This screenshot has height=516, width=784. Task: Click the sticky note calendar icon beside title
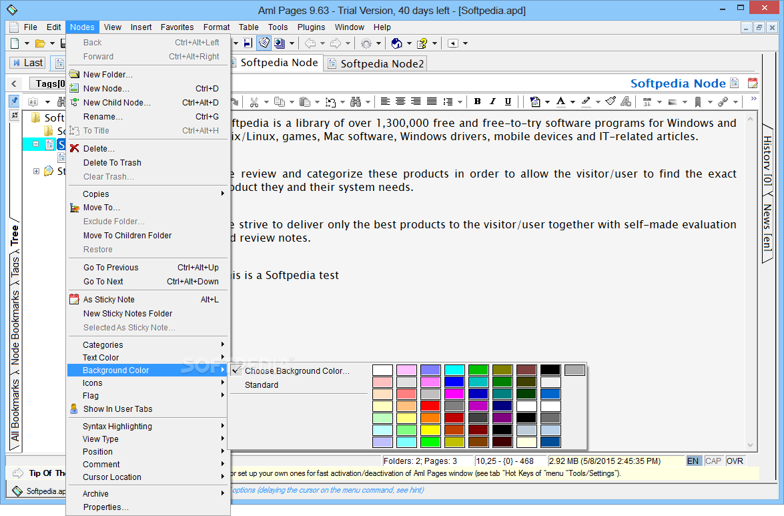click(x=753, y=83)
